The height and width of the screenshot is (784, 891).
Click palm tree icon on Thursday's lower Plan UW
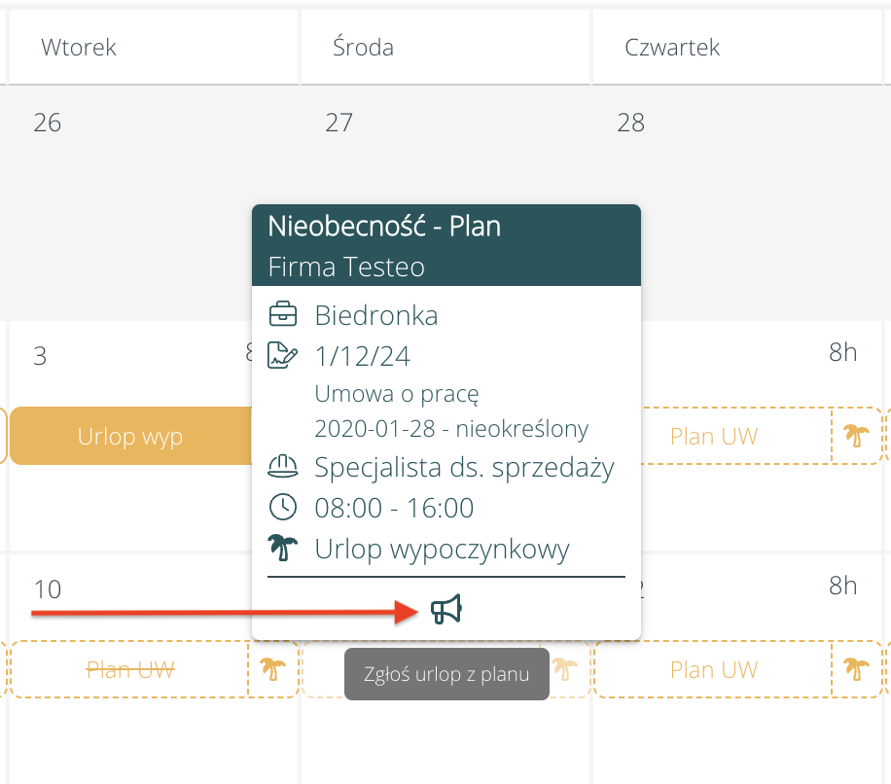[856, 669]
